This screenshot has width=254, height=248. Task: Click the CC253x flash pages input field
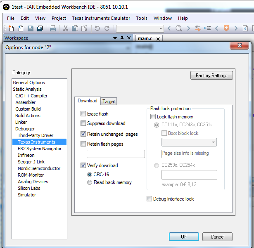coord(189,175)
